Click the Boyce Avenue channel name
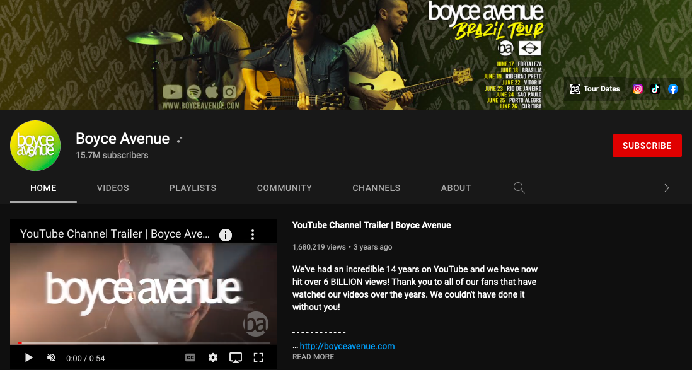Viewport: 692px width, 370px height. [123, 139]
